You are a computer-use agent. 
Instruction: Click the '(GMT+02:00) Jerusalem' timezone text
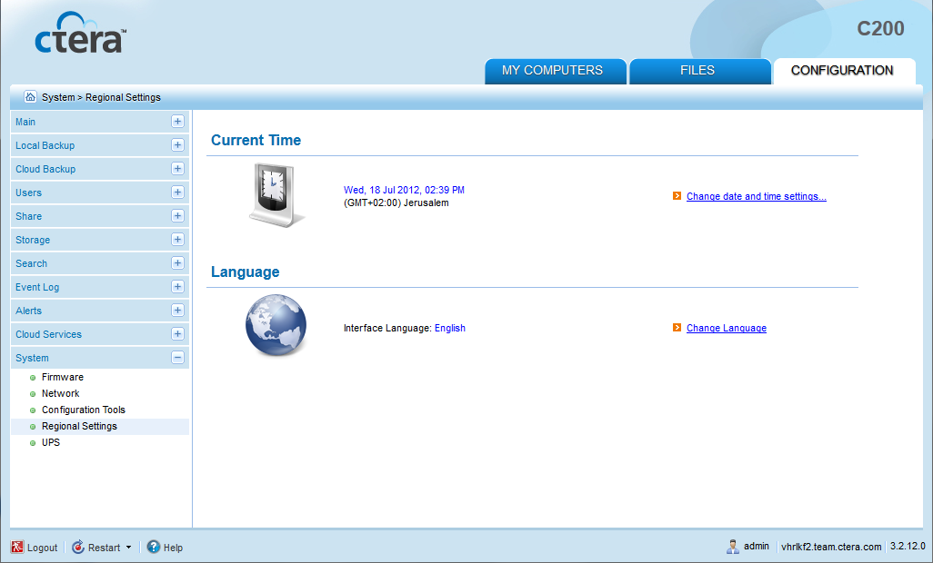[x=396, y=202]
